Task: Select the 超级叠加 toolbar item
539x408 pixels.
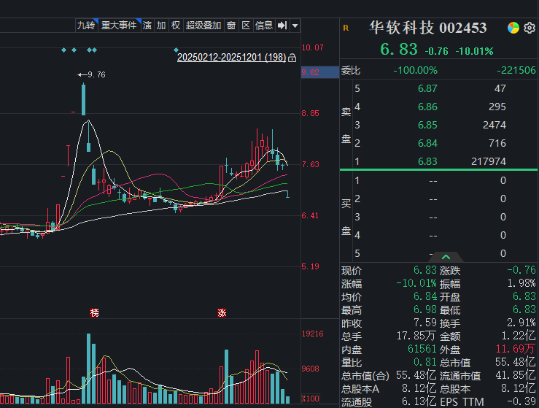Action: point(203,26)
